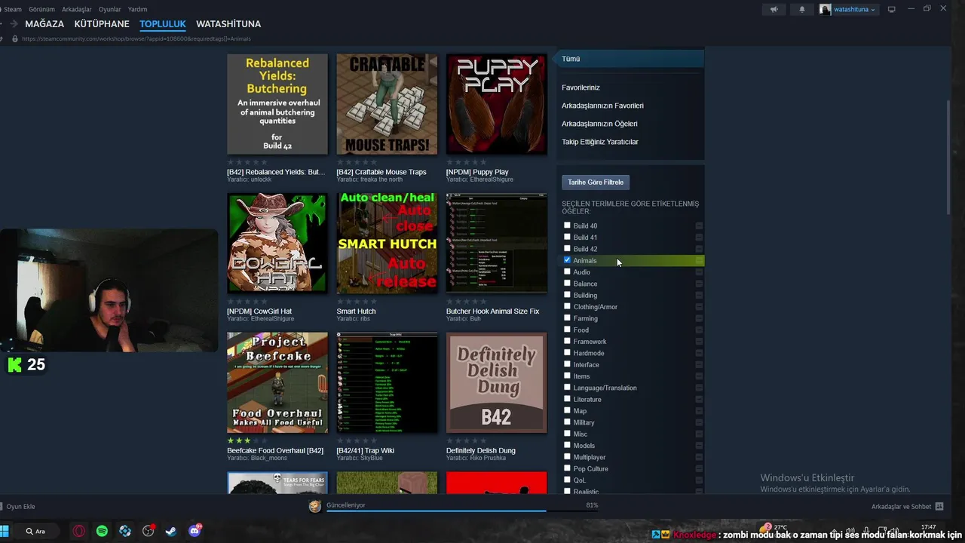965x543 pixels.
Task: Exclude the Audio tag with its minus button
Action: coord(699,271)
